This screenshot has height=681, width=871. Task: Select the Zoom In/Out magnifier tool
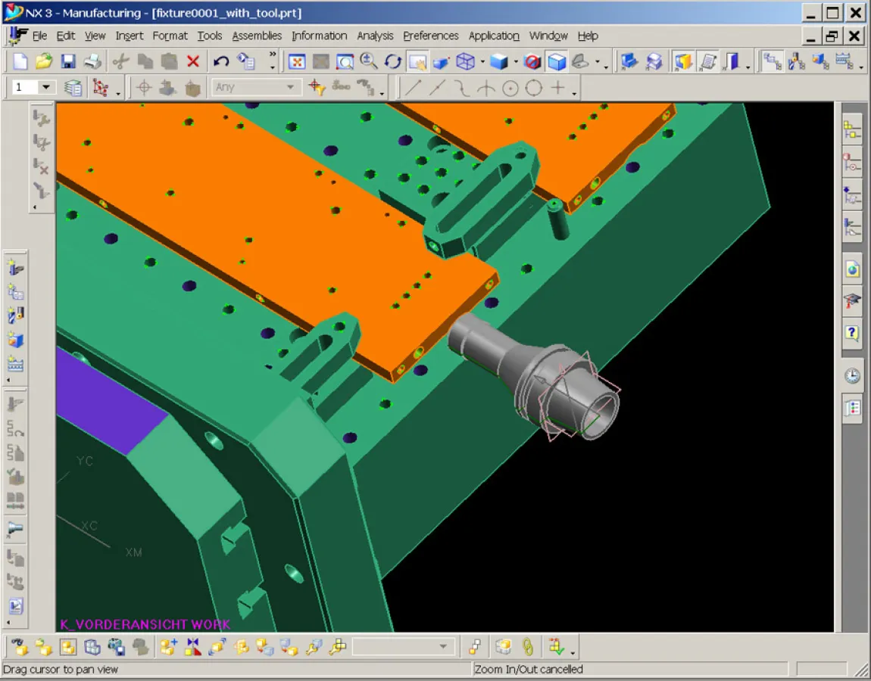[370, 61]
